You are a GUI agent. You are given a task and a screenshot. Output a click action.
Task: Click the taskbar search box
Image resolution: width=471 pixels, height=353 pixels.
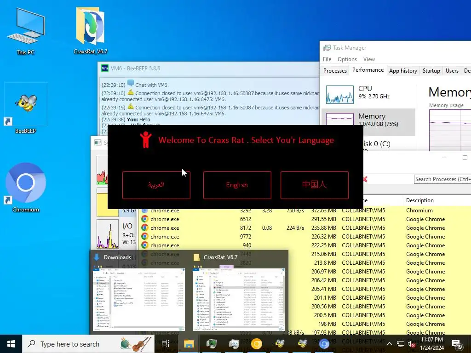coord(88,344)
